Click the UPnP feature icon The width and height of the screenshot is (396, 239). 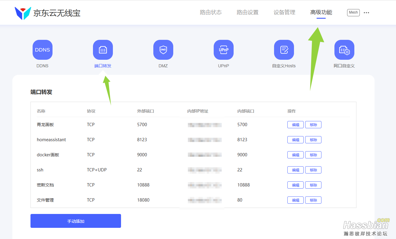pos(224,50)
